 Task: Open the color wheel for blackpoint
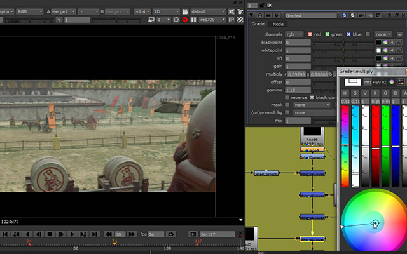pyautogui.click(x=385, y=43)
